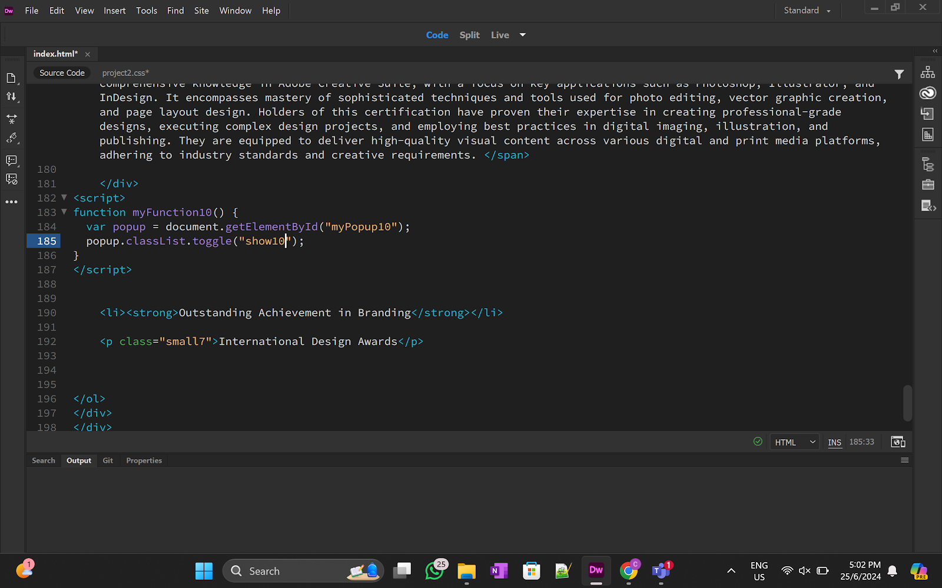Open the Window menu
This screenshot has height=588, width=942.
tap(235, 11)
